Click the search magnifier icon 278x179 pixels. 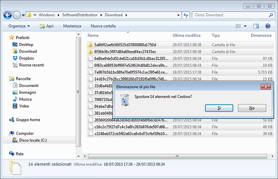(271, 15)
